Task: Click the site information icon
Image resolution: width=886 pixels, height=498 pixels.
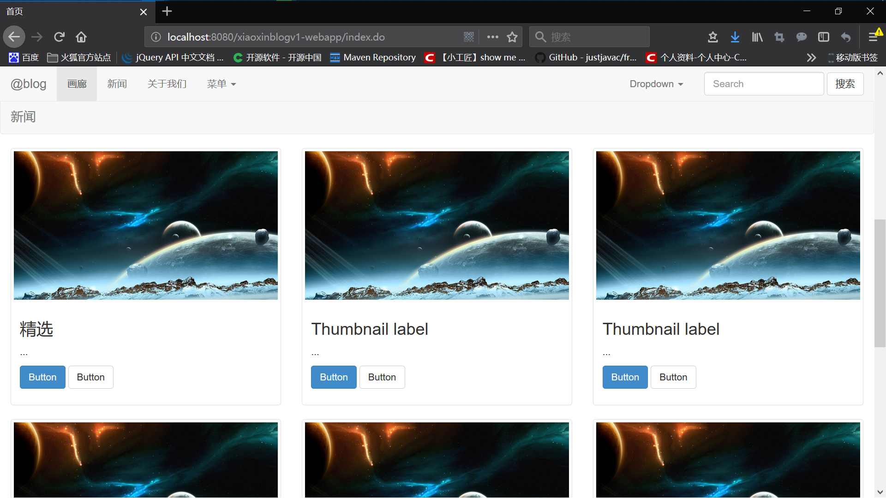Action: tap(156, 37)
